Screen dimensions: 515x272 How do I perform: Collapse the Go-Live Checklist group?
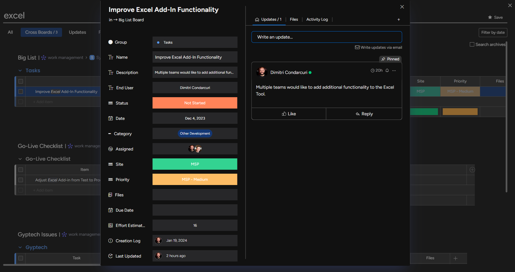[x=20, y=159]
